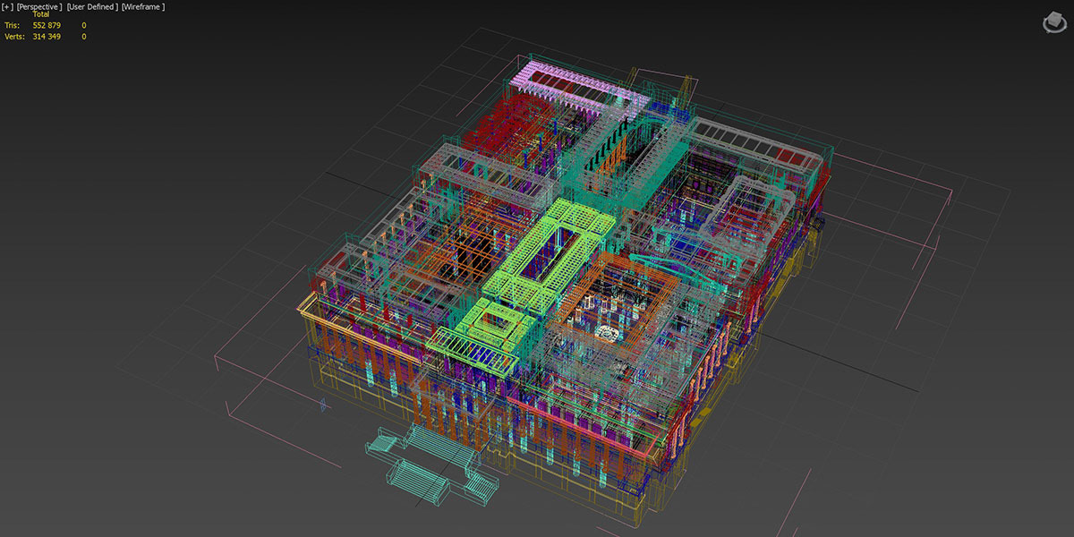Open the [+] general viewport menu
Screen dimensions: 1074x537
(7, 7)
